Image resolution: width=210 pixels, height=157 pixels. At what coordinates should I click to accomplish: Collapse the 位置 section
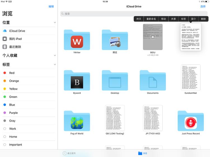55,22
